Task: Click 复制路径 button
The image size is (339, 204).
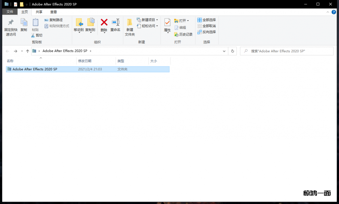Action: [53, 20]
